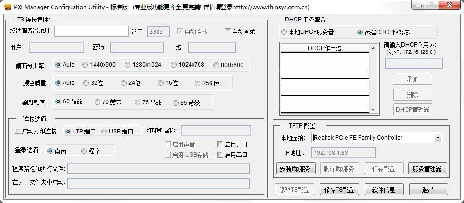Select 程序 login option
The image size is (464, 203).
tap(84, 151)
